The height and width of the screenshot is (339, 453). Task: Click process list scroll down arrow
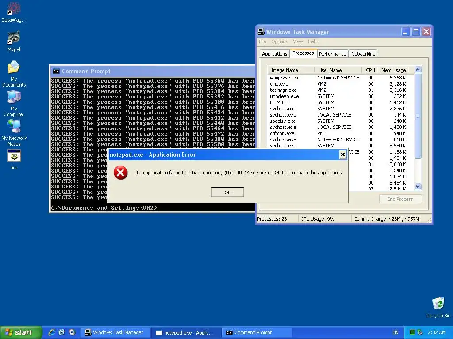coord(418,187)
